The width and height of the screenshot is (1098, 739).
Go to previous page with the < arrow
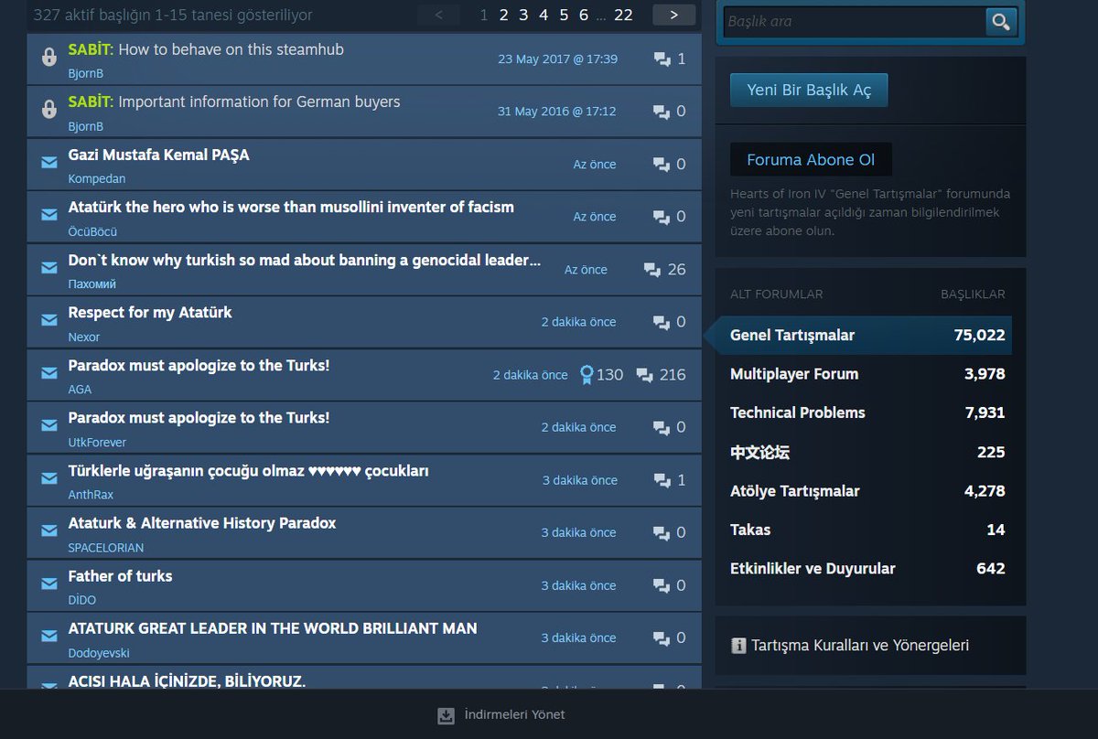(x=440, y=15)
